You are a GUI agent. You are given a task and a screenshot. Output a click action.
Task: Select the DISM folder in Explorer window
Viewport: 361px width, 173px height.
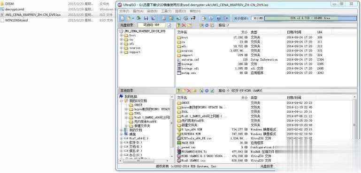coord(9,4)
